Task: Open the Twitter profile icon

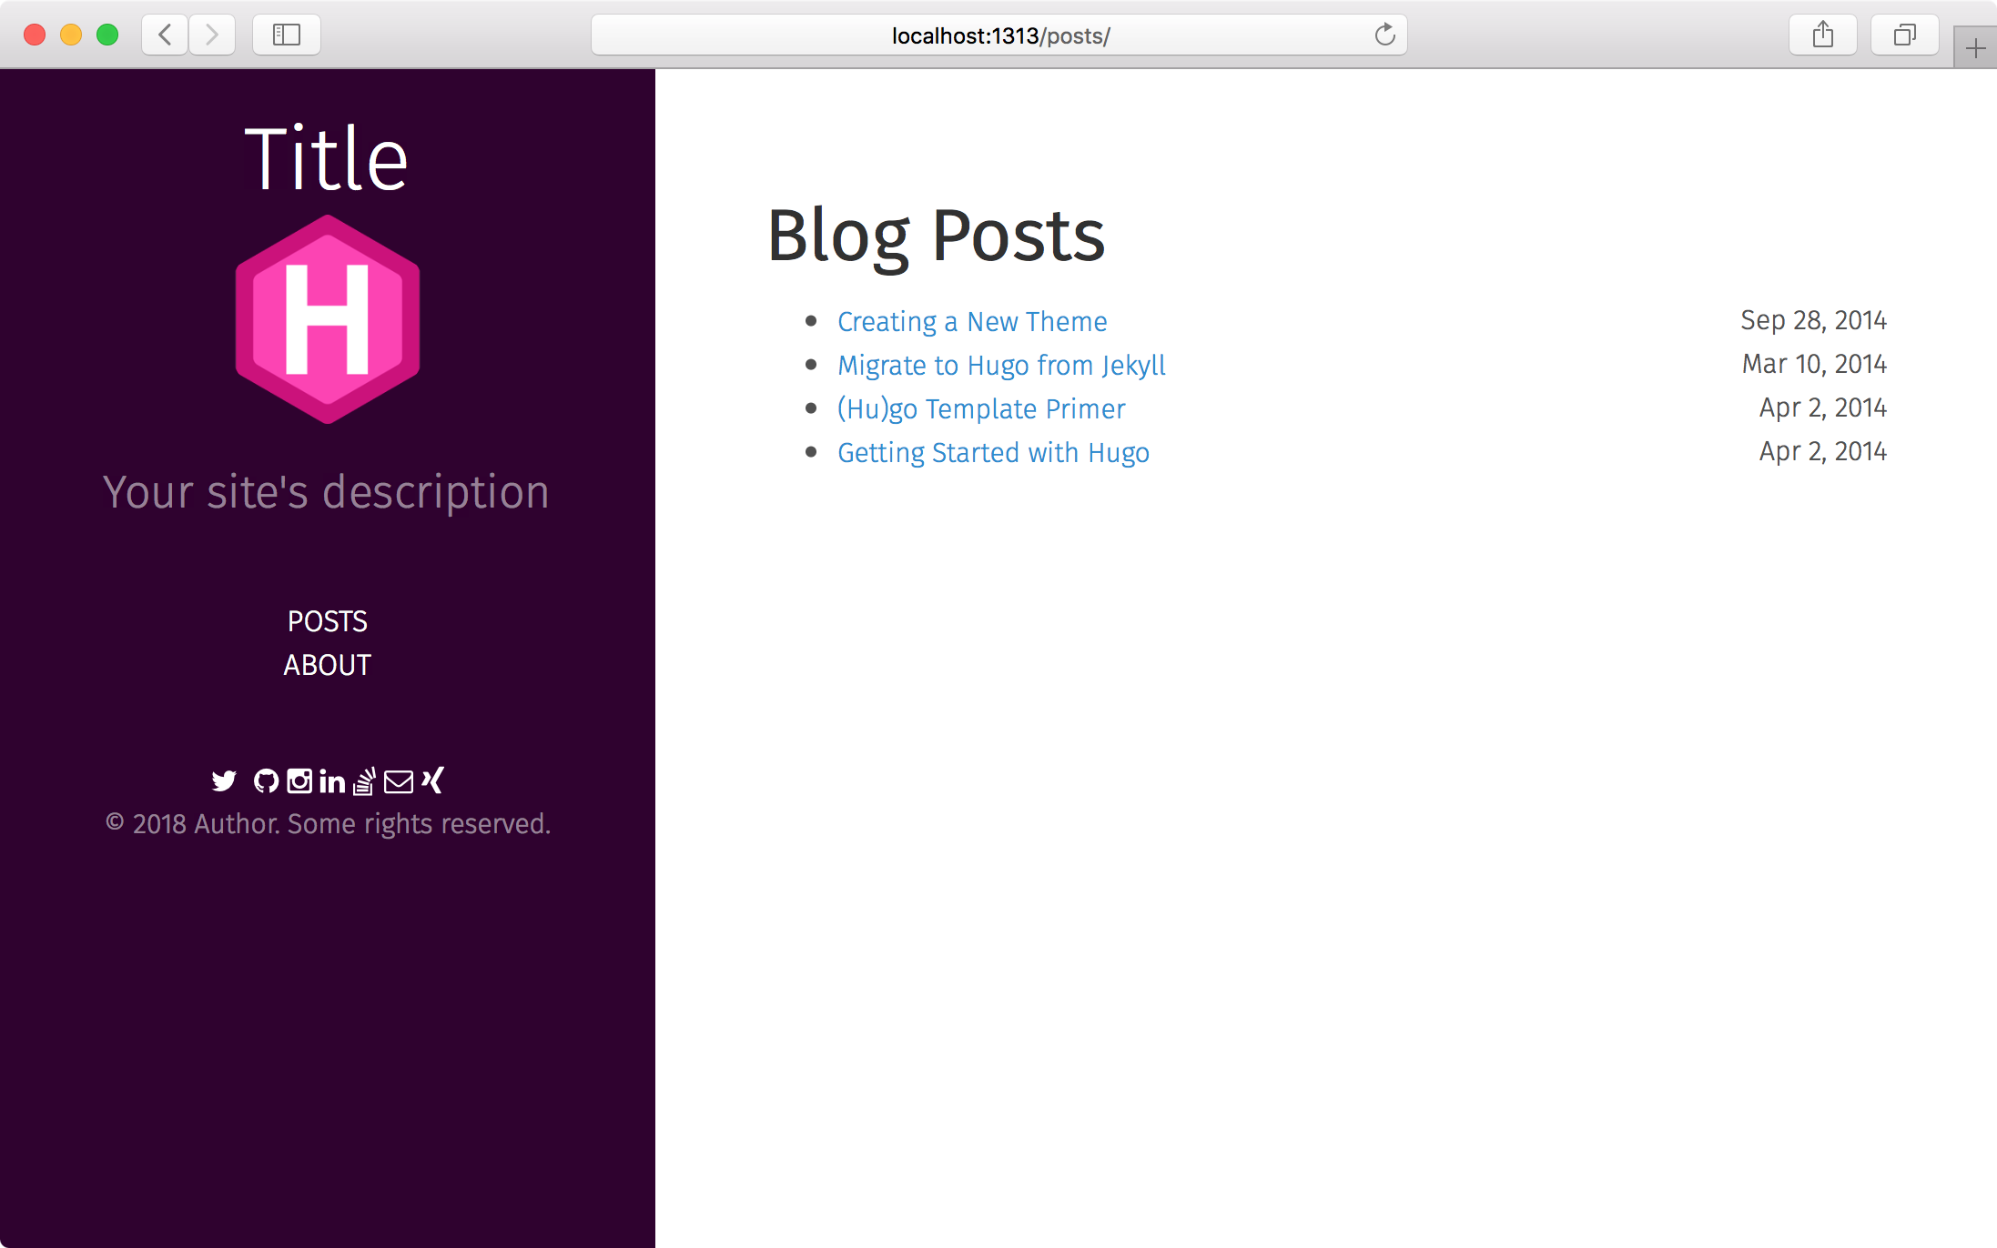Action: click(224, 780)
